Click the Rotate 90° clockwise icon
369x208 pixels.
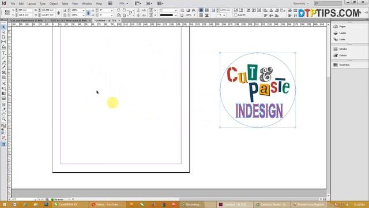click(119, 10)
